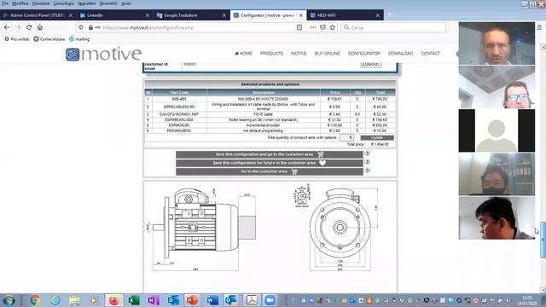
Task: Go to HOME in site navigation
Action: point(243,53)
